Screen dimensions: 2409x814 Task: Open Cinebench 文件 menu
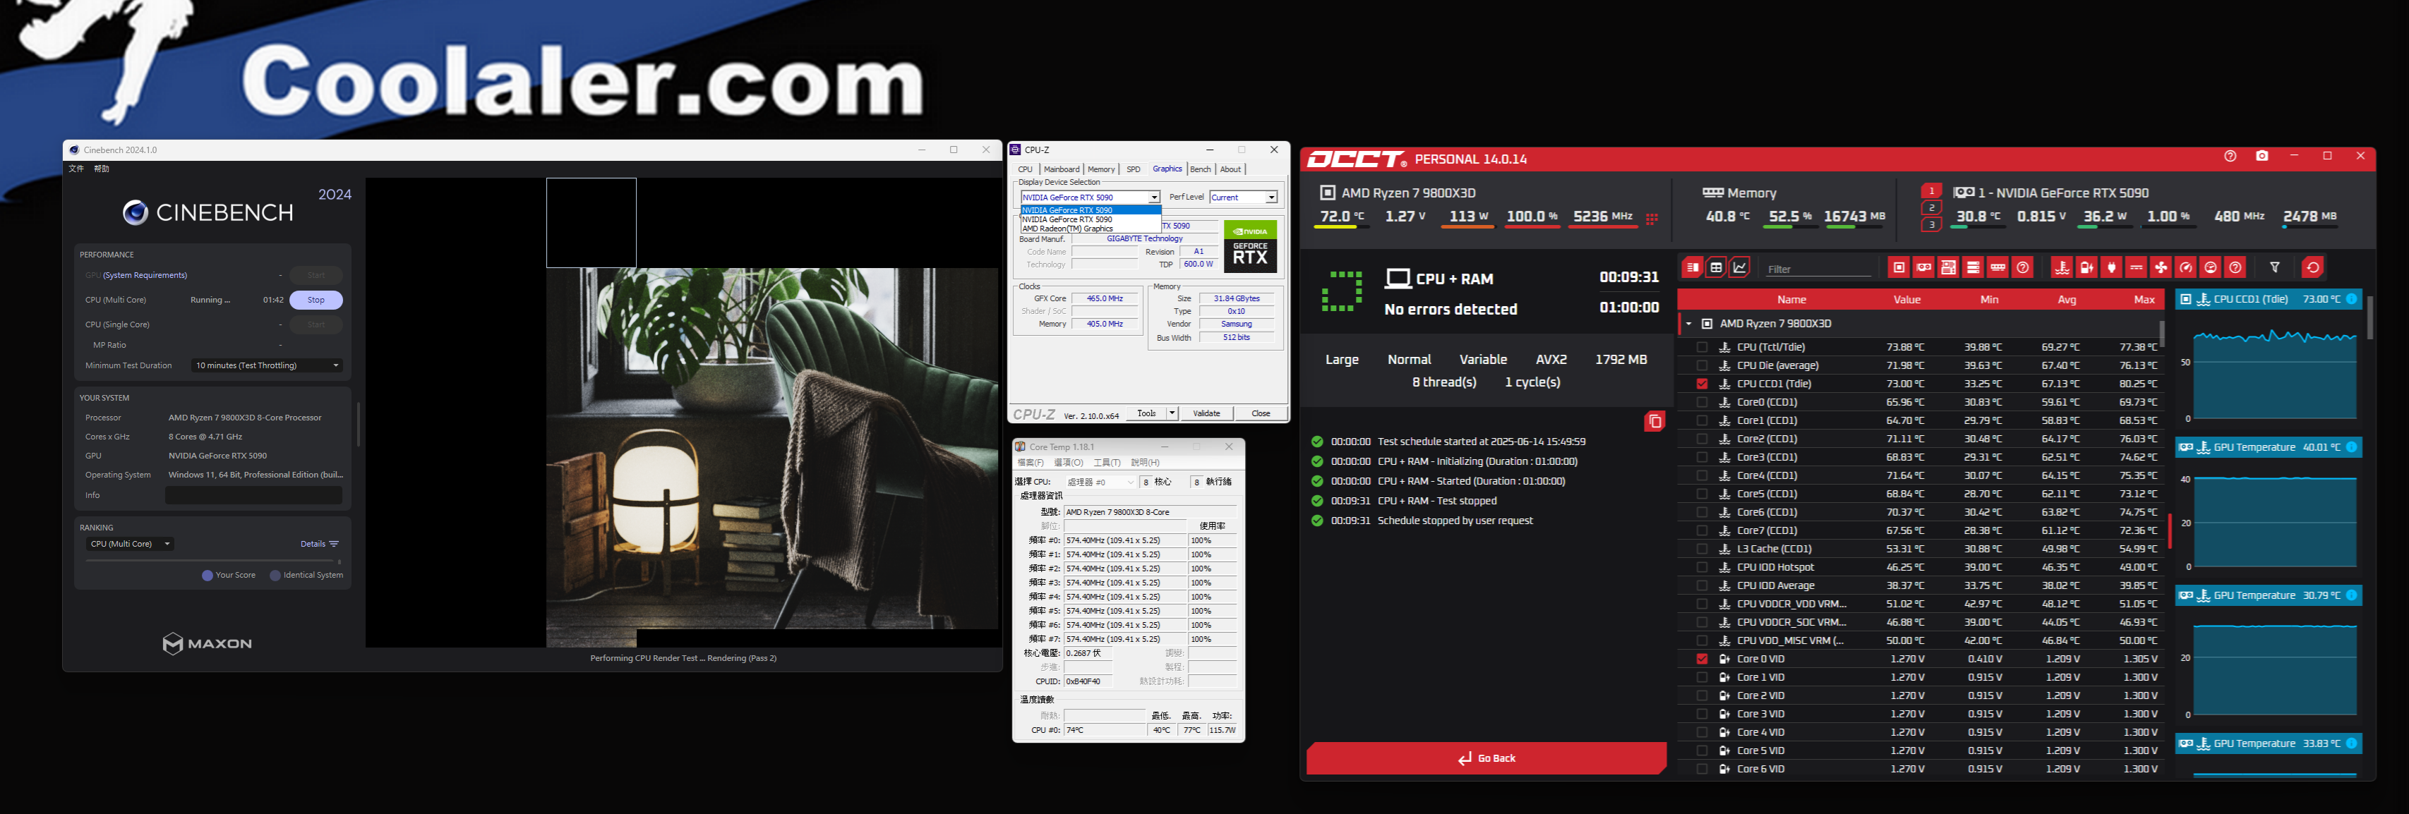(x=77, y=168)
